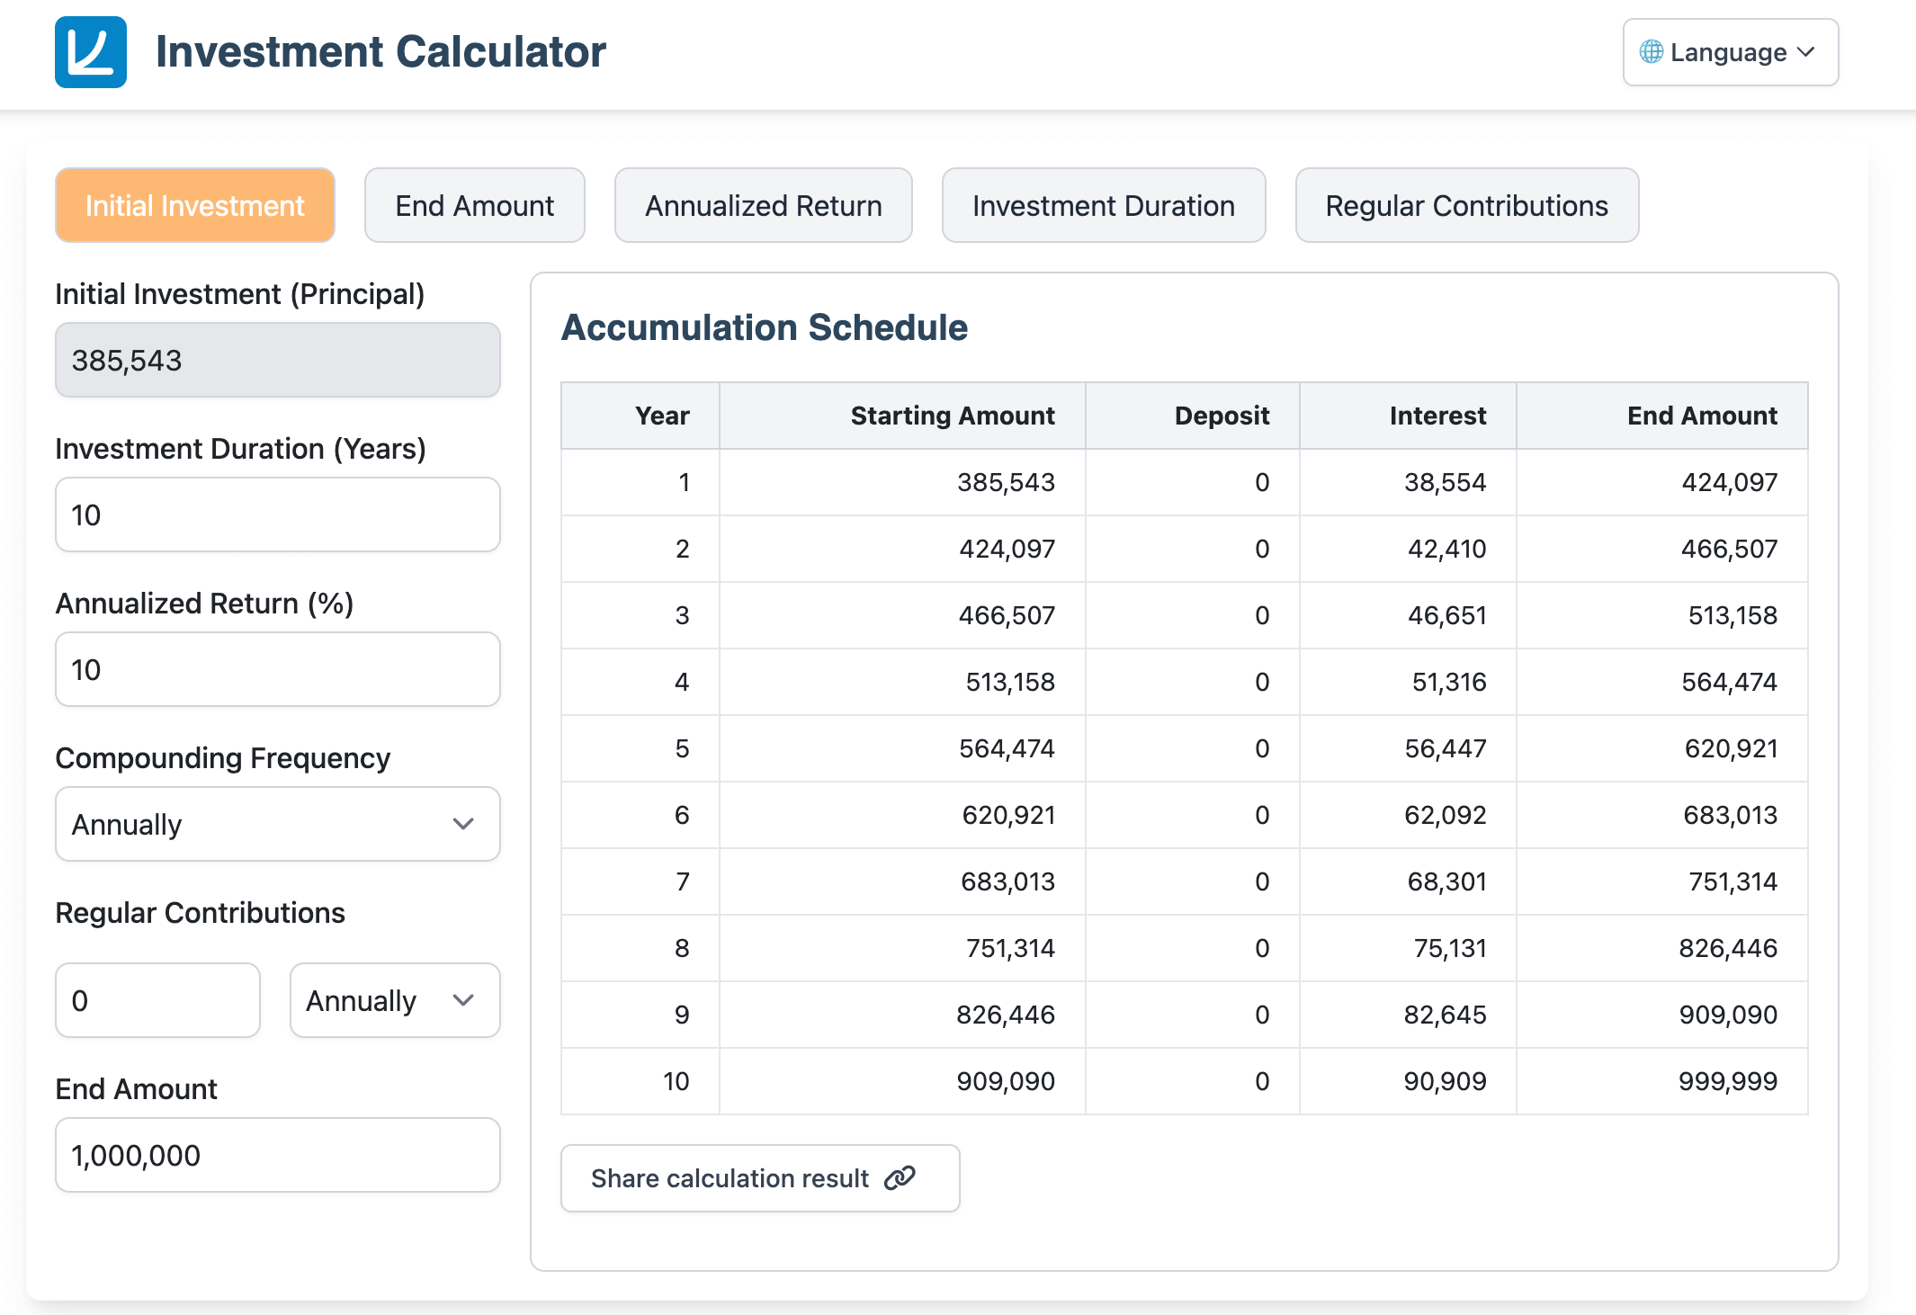Switch to the End Amount mode
The width and height of the screenshot is (1916, 1315).
coord(474,205)
